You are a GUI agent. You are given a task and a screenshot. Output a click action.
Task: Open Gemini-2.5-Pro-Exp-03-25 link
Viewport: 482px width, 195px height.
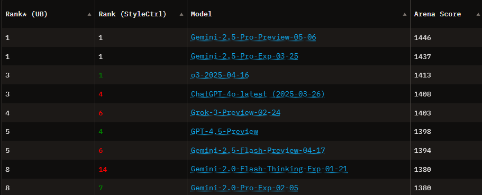pyautogui.click(x=244, y=56)
